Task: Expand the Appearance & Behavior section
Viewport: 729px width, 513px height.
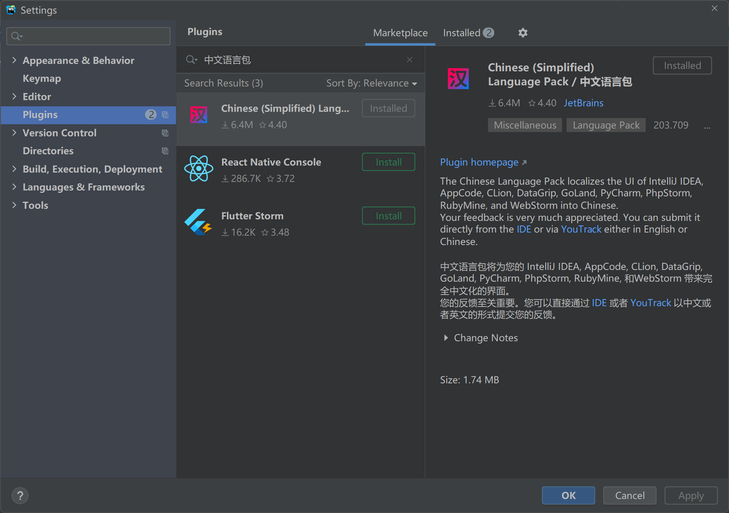Action: tap(14, 60)
